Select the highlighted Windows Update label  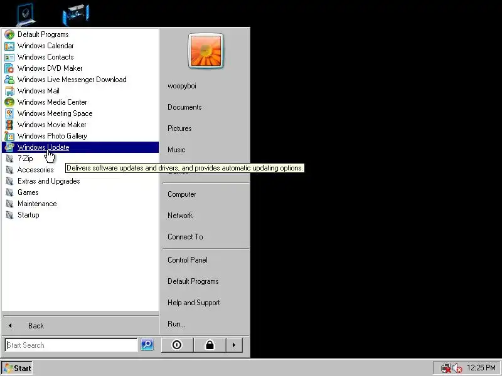point(43,147)
